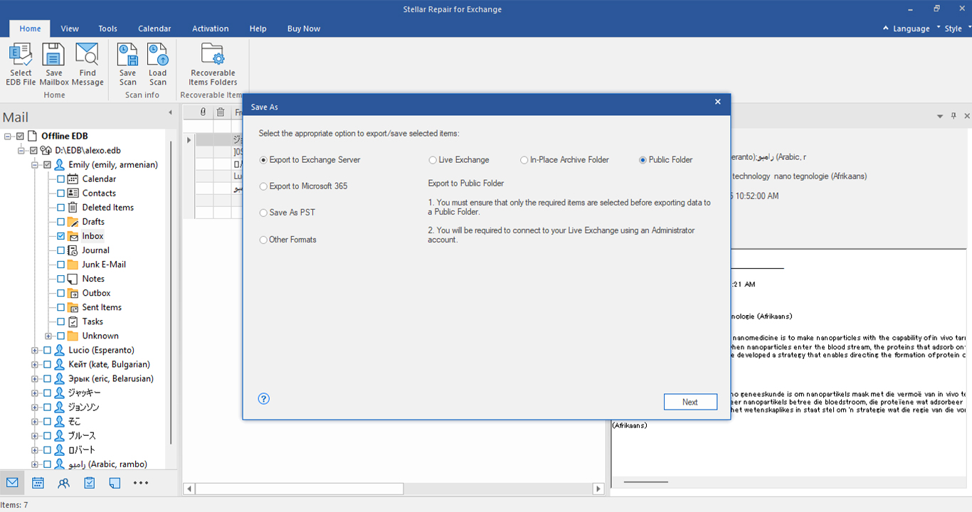Collapse the Offline EDB root node
The width and height of the screenshot is (972, 512).
point(8,136)
